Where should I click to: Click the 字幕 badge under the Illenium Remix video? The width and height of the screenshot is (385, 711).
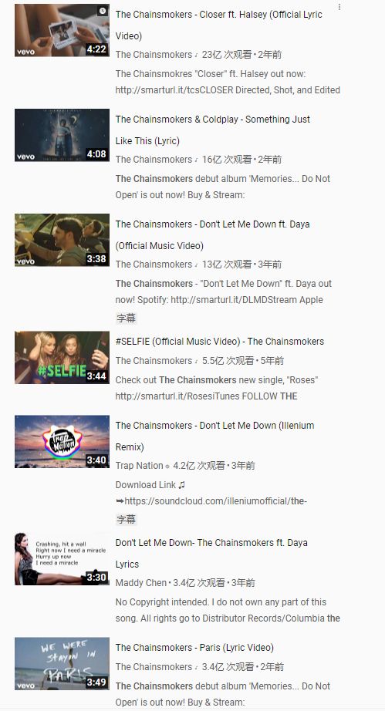pos(126,520)
